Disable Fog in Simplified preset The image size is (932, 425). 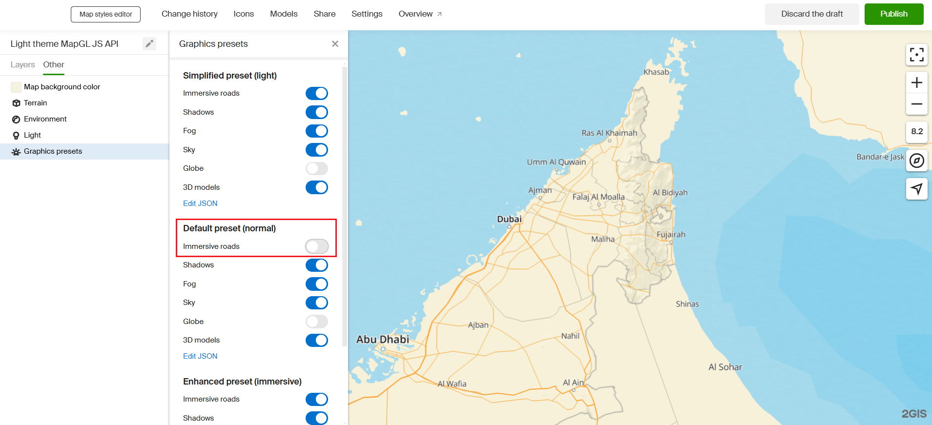coord(317,131)
